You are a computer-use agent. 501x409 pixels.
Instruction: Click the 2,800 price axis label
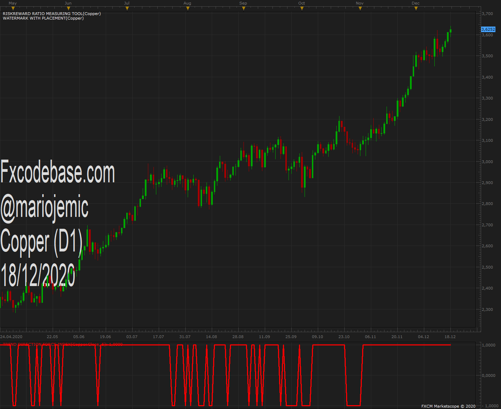click(x=487, y=204)
